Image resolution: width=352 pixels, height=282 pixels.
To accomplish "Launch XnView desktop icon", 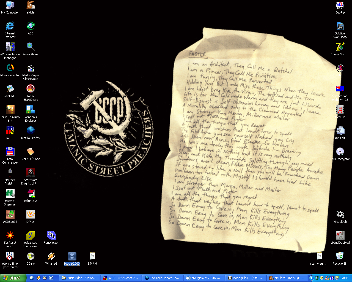I will 31,217.
